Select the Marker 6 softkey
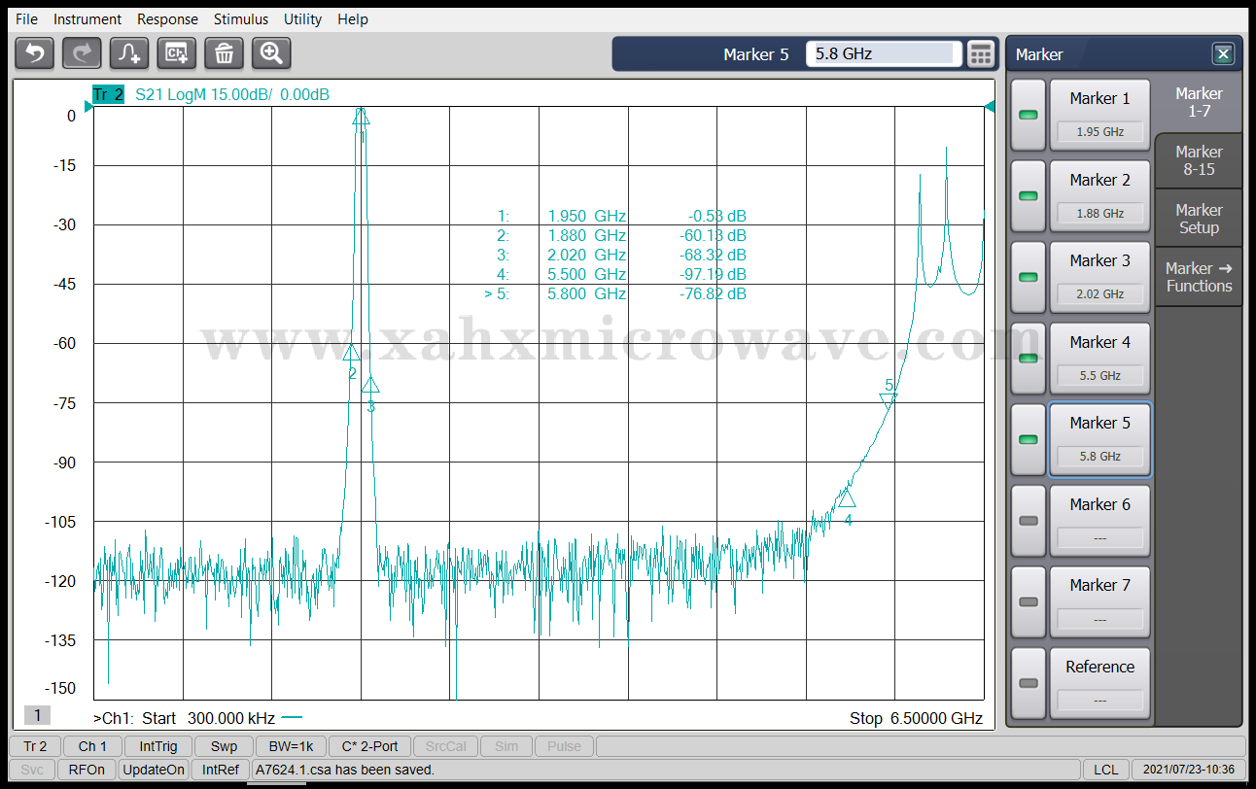The image size is (1256, 789). pyautogui.click(x=1099, y=521)
